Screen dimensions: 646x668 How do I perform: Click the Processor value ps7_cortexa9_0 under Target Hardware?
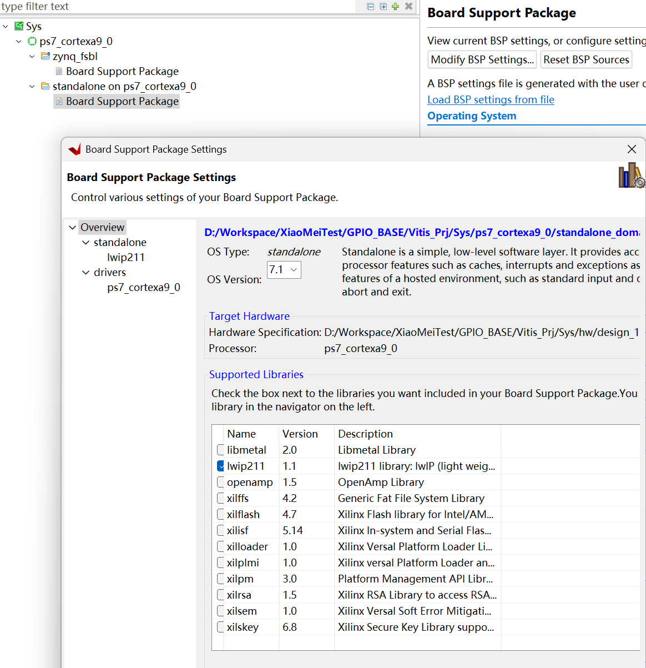[361, 348]
